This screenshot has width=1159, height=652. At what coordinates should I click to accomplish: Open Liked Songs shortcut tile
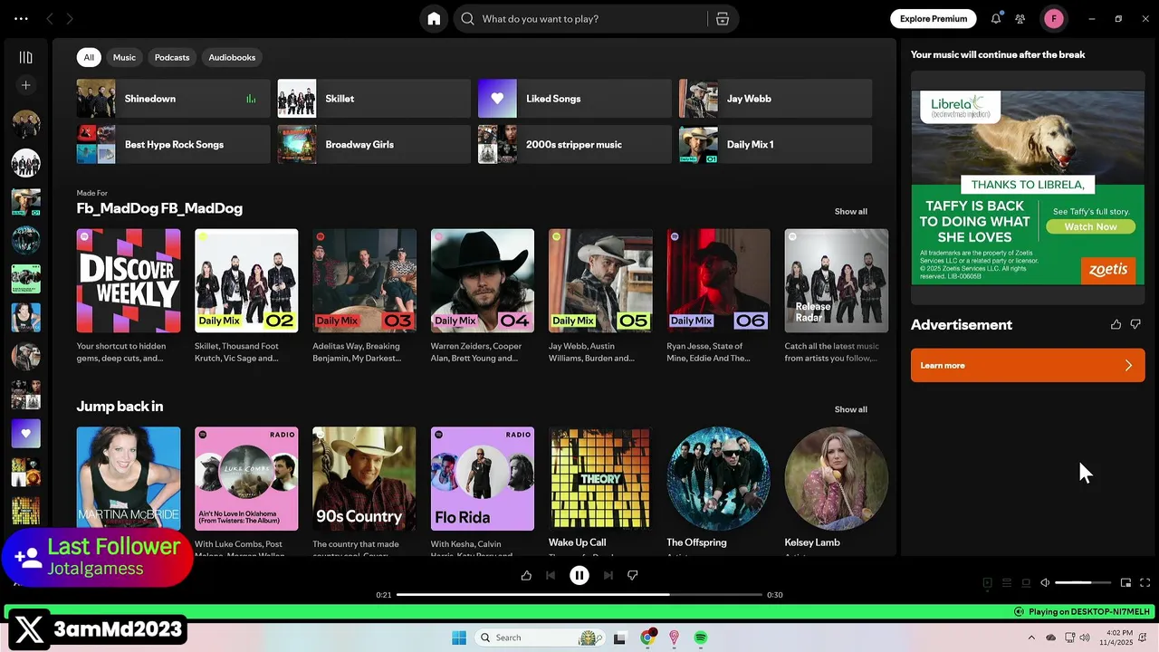575,99
